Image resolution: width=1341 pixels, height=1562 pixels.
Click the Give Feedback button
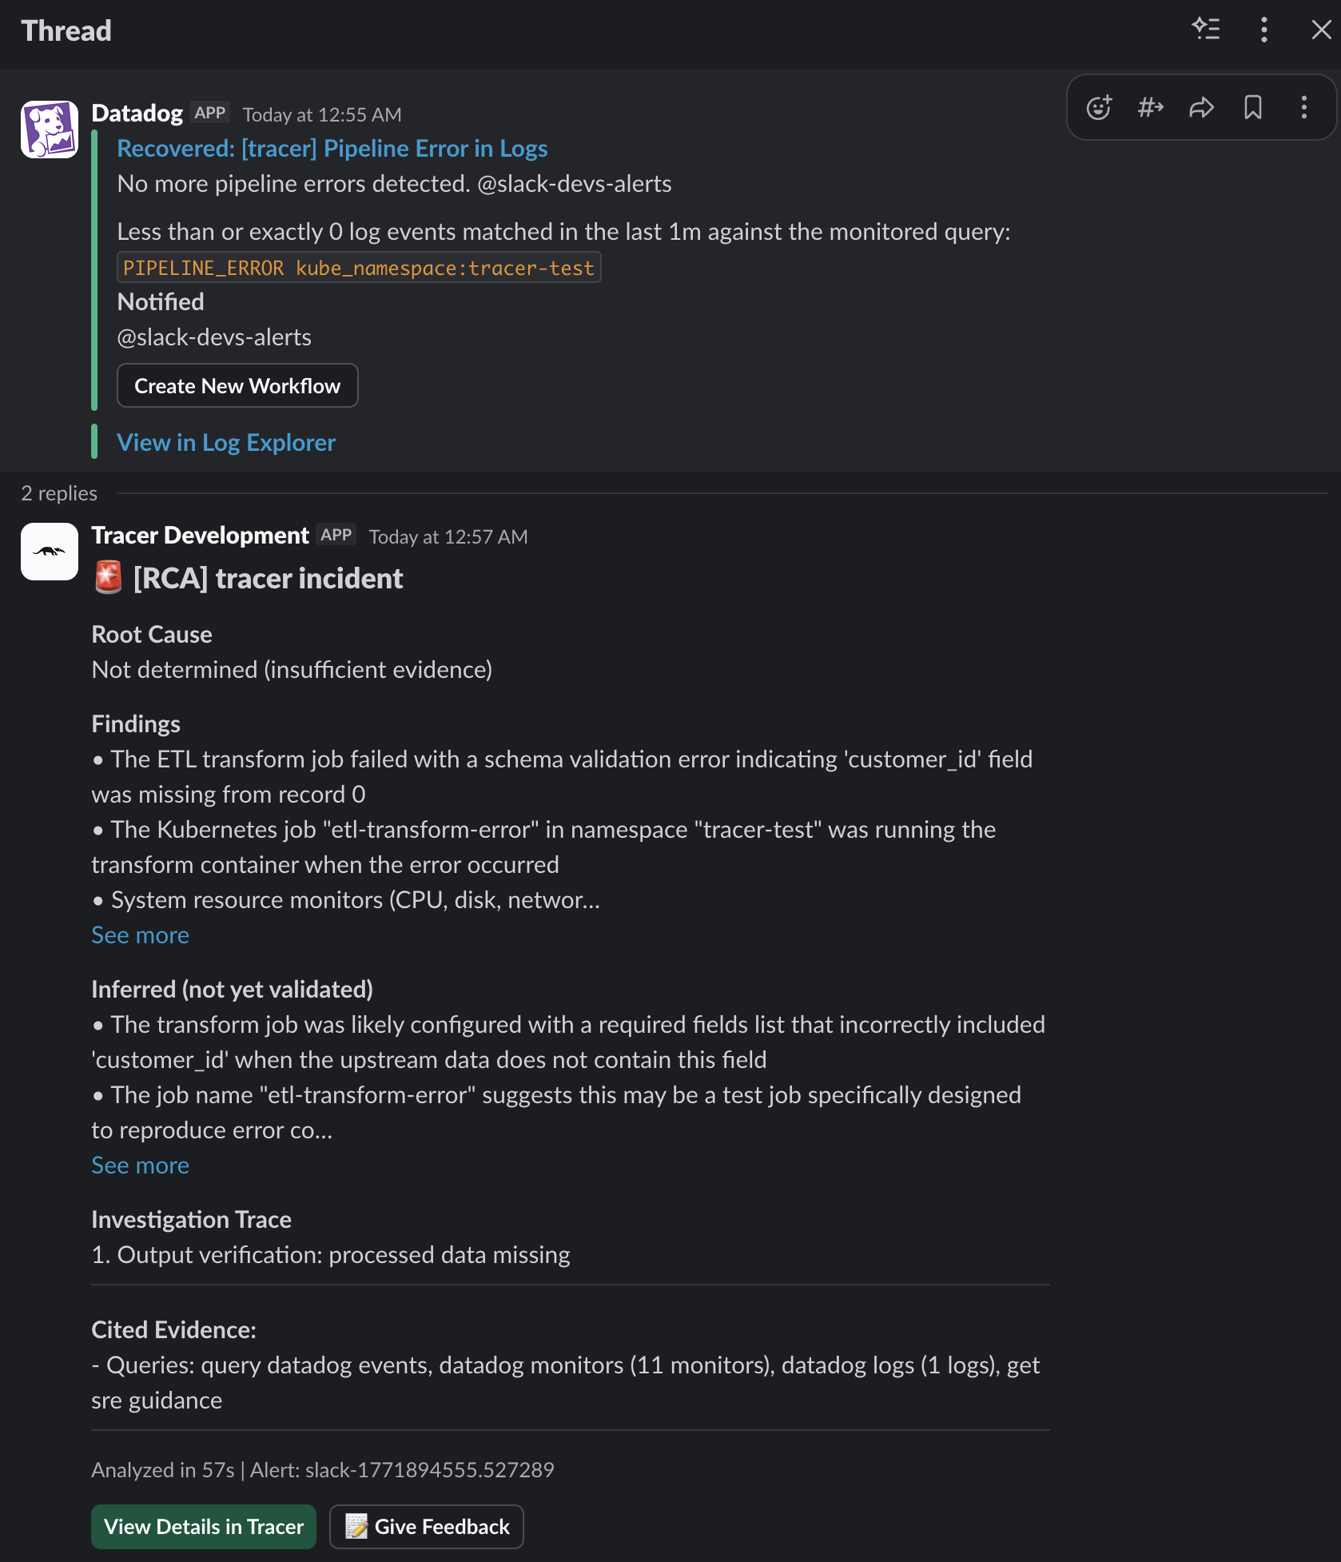click(426, 1526)
